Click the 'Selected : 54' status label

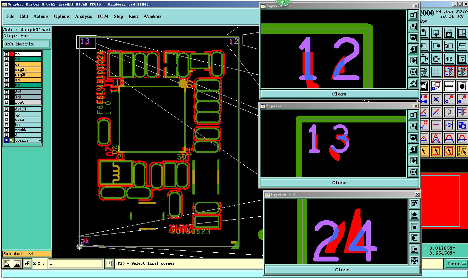27,254
